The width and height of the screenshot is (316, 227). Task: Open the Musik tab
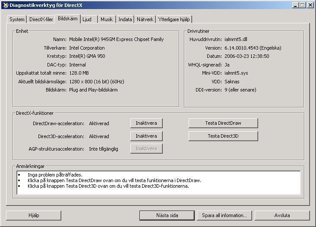107,19
